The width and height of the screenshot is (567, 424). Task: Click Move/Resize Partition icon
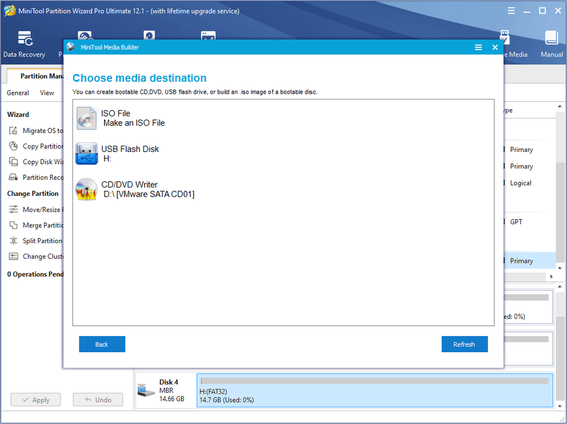pyautogui.click(x=13, y=210)
